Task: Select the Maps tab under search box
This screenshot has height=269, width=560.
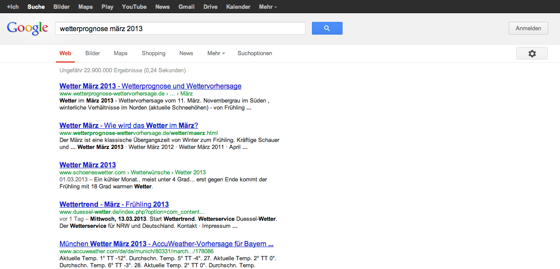Action: 121,53
